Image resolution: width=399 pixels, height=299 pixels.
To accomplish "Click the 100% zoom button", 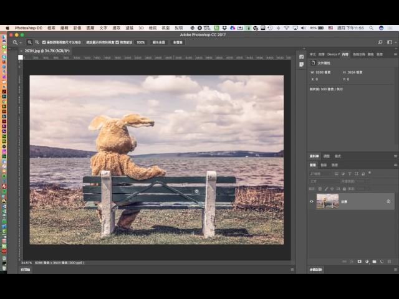I will [x=140, y=42].
